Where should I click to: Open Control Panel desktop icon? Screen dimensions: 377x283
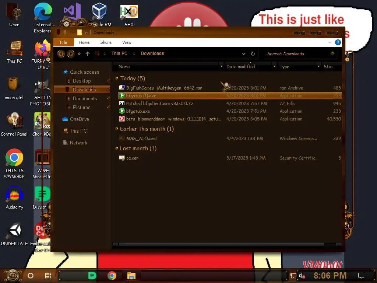tap(14, 125)
